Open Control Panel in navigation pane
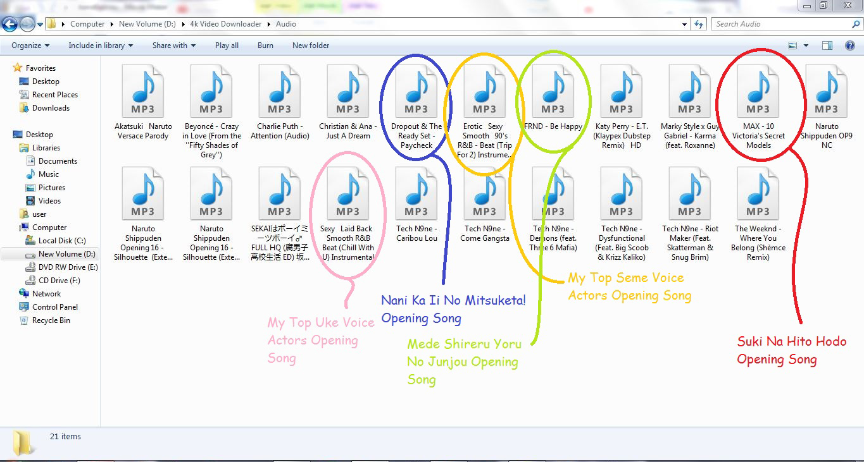Screen dimensions: 864x462 click(x=55, y=307)
